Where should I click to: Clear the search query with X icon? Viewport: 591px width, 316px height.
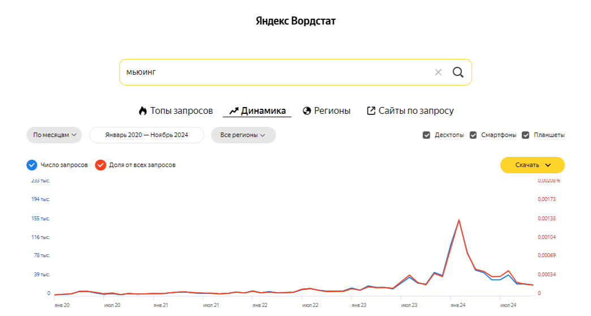pyautogui.click(x=438, y=72)
